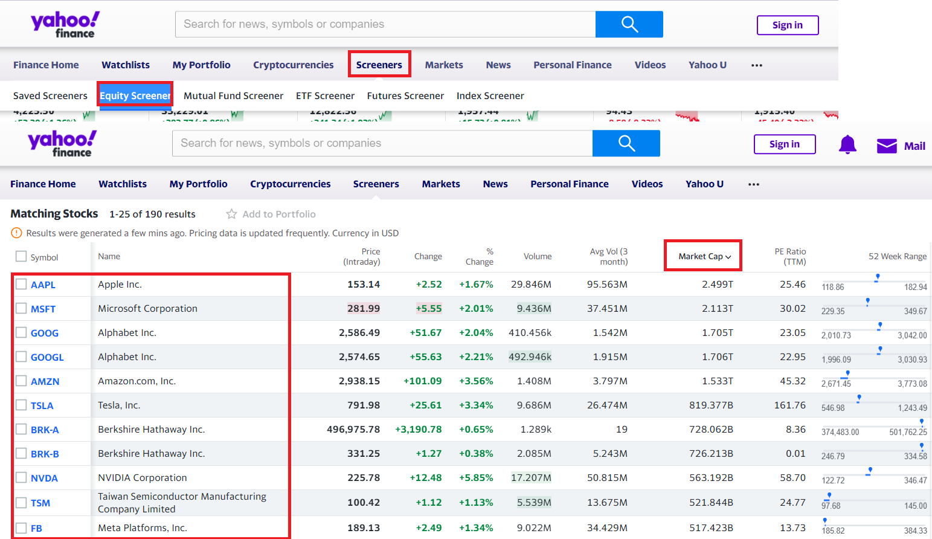
Task: Sort by the Change column header
Action: point(428,256)
